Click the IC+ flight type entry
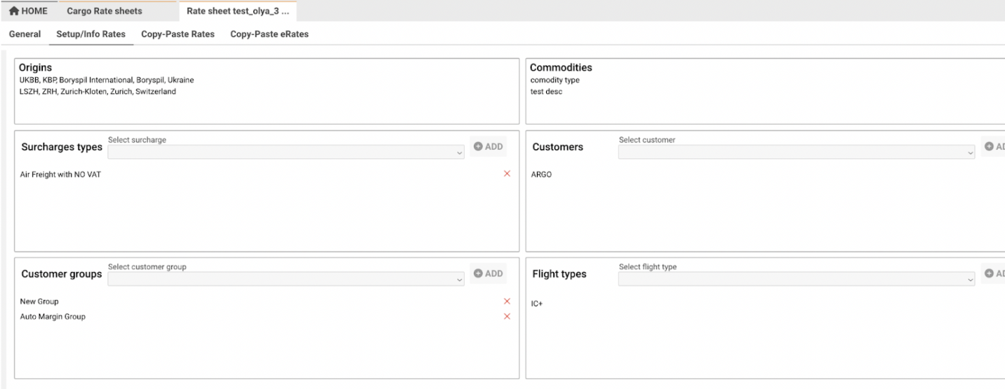 (x=537, y=304)
